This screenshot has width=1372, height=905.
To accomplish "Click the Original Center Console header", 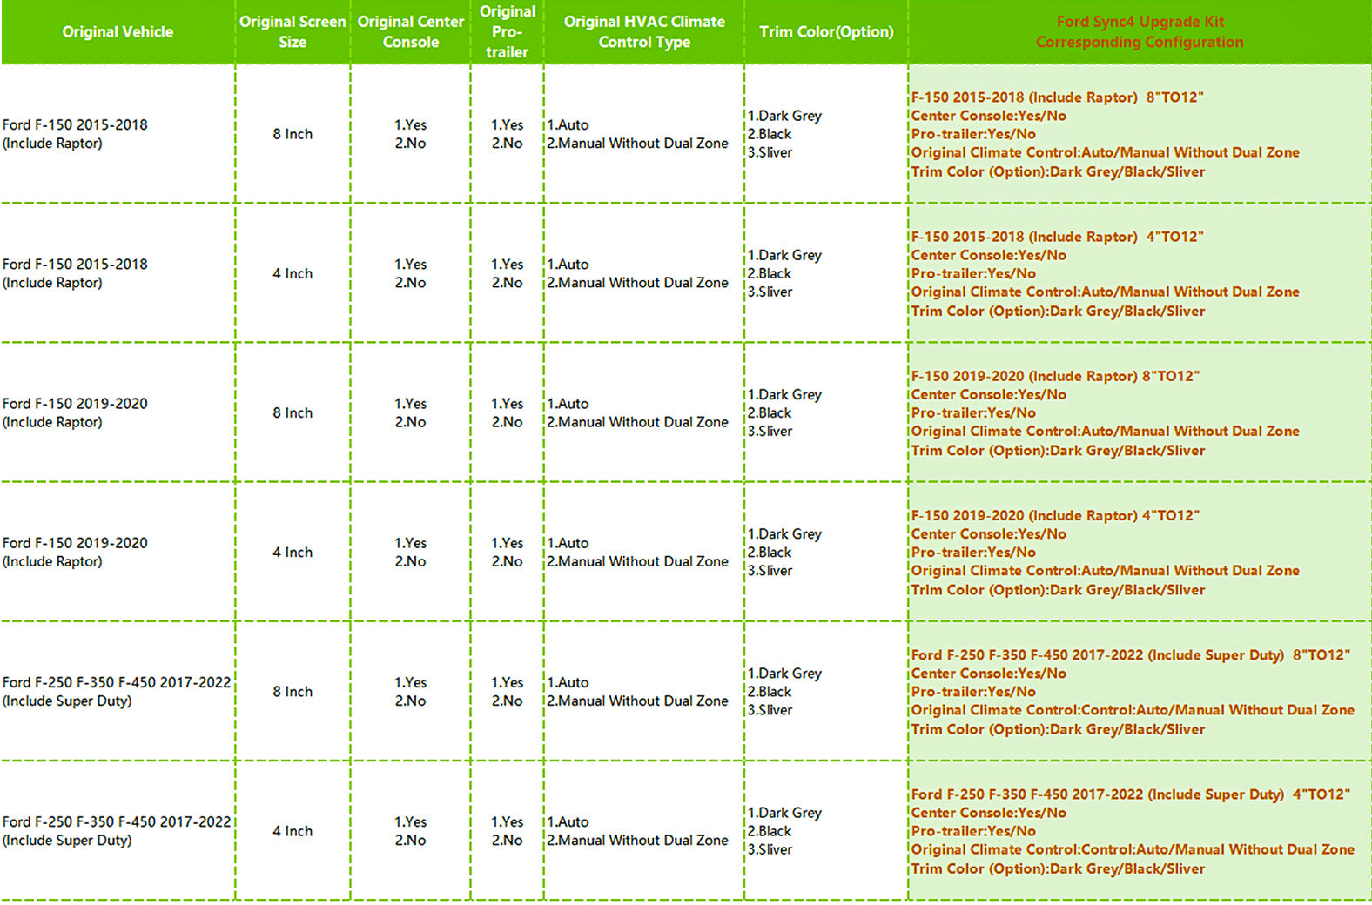I will coord(411,32).
